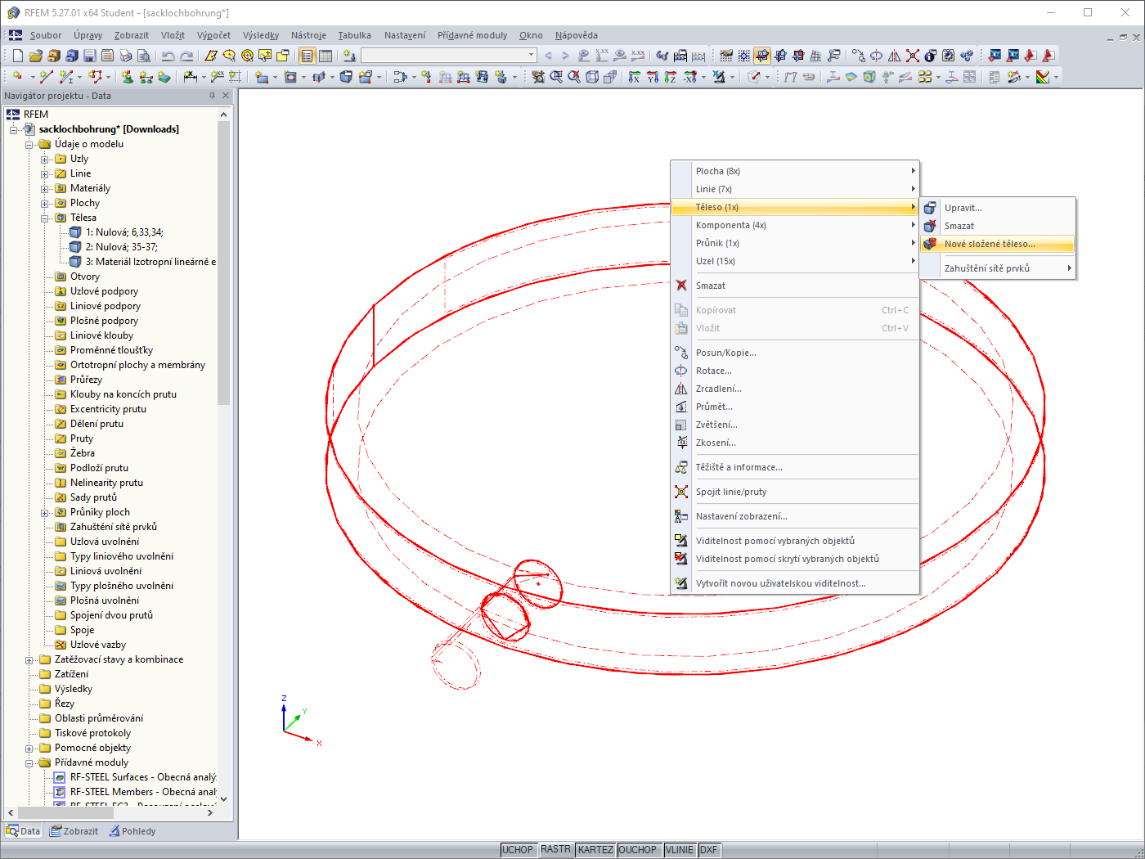Expand 'Komponenta (4x)' submenu

pos(795,225)
